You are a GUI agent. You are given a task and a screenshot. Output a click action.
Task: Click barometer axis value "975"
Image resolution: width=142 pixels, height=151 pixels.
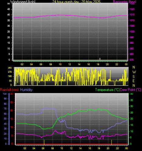pos(132,60)
